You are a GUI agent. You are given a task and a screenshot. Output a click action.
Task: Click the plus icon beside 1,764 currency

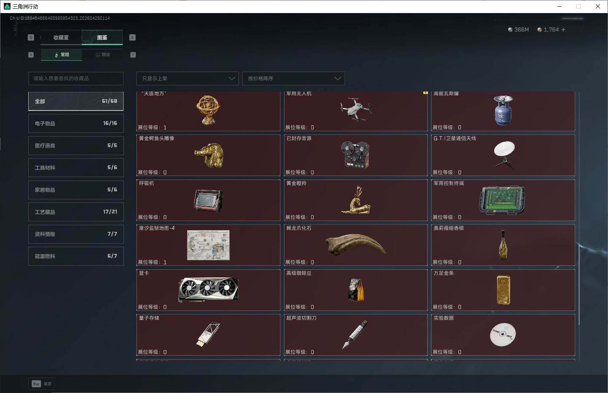[x=563, y=30]
